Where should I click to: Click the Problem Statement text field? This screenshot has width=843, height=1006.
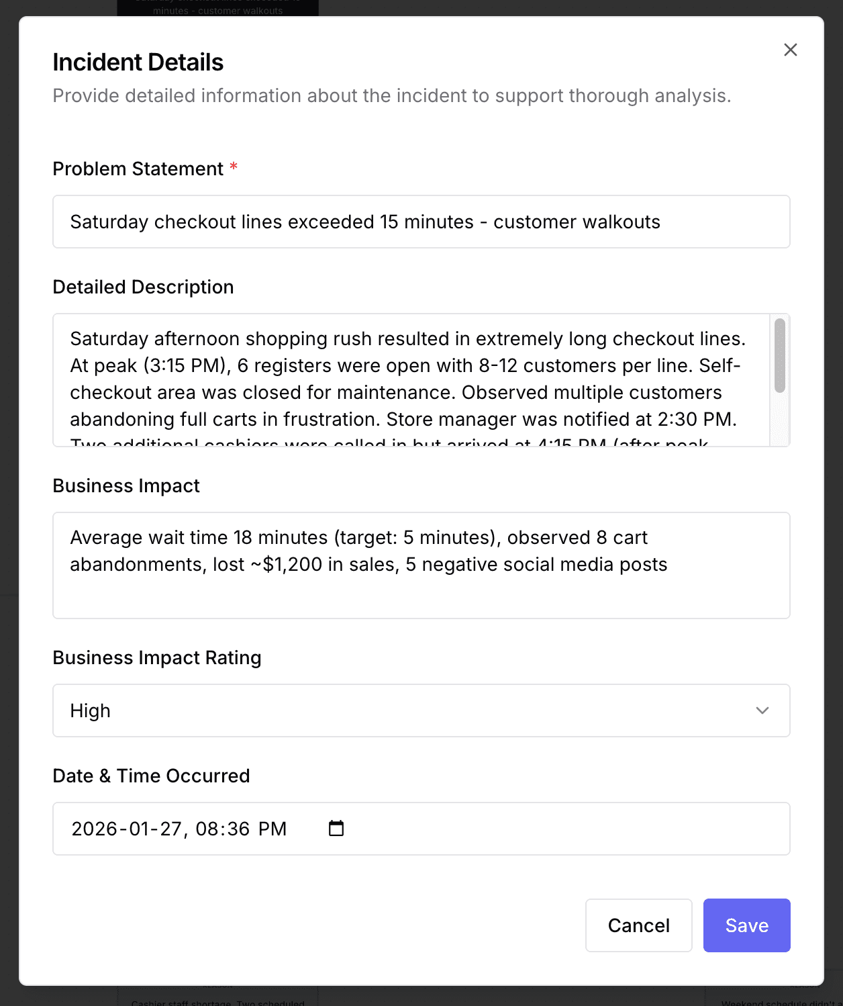421,222
